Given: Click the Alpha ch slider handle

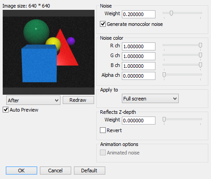Looking at the screenshot, I should click(164, 75).
